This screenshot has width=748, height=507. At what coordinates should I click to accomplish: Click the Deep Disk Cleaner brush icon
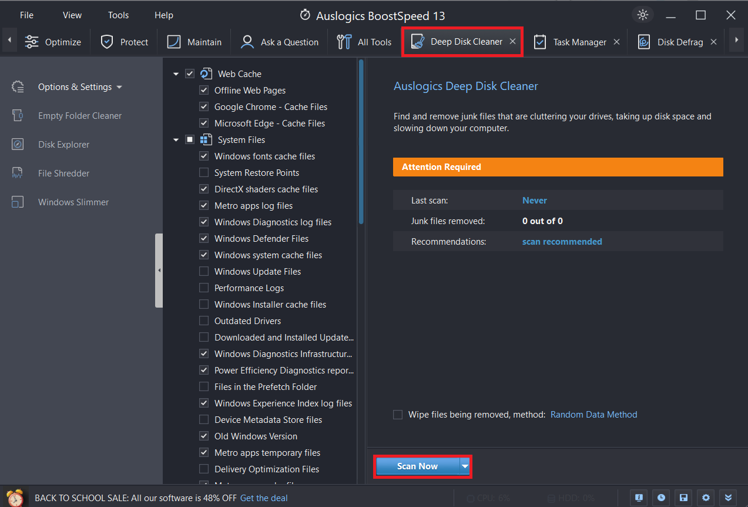pyautogui.click(x=417, y=42)
